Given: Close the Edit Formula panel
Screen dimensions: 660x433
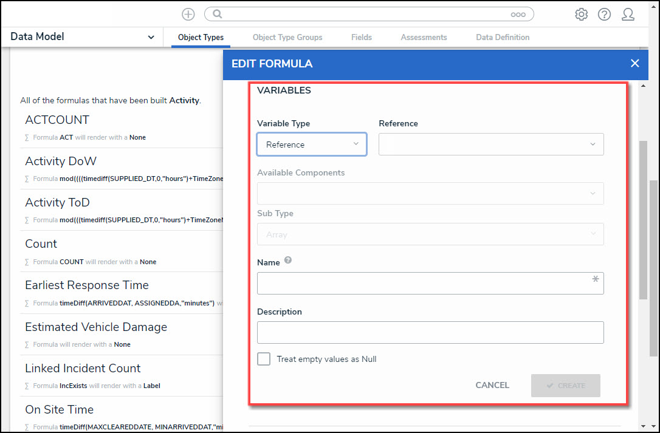Looking at the screenshot, I should tap(634, 63).
